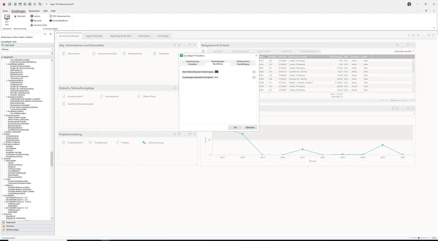Select Kostenrechnung tab in Grundlagen Produktion dialog
The width and height of the screenshot is (438, 241).
click(192, 61)
